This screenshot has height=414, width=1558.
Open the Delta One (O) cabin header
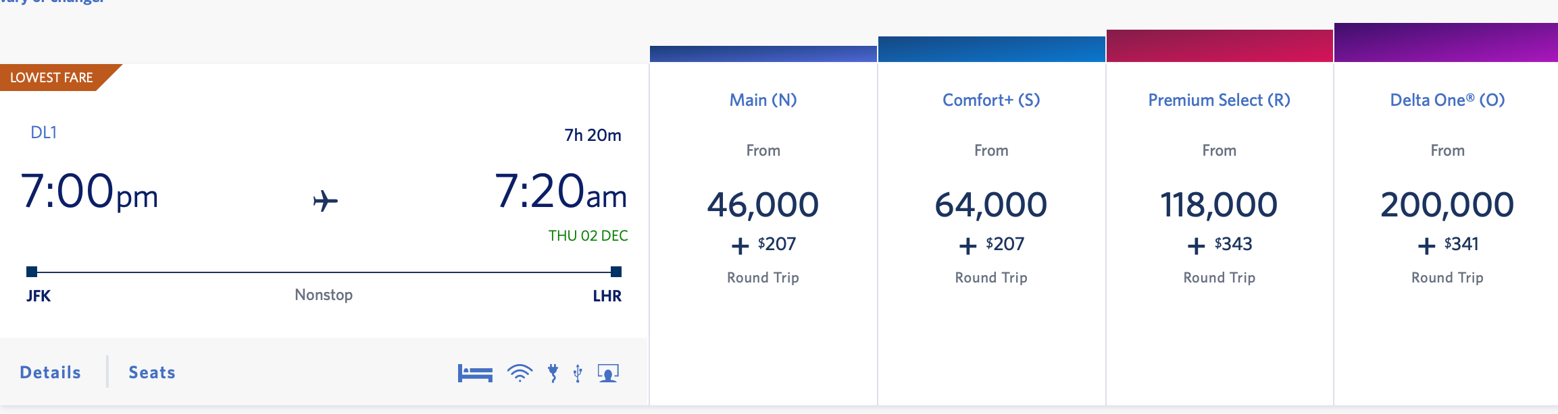(1447, 100)
